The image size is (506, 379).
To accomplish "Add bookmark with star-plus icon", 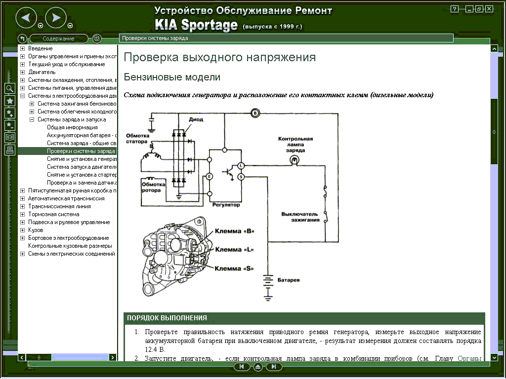I will coord(10,113).
